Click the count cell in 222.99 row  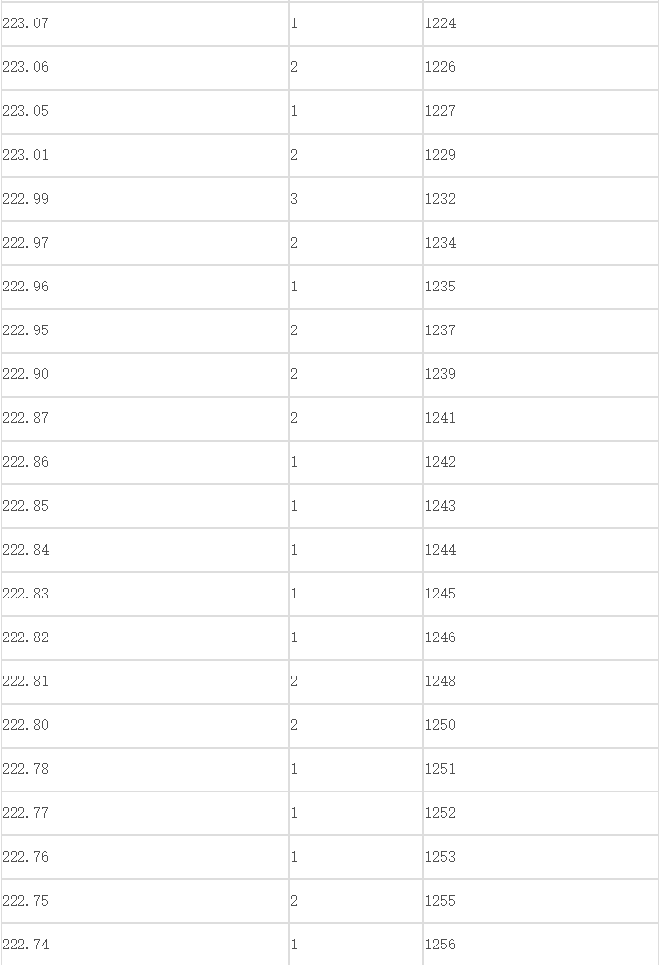click(356, 199)
